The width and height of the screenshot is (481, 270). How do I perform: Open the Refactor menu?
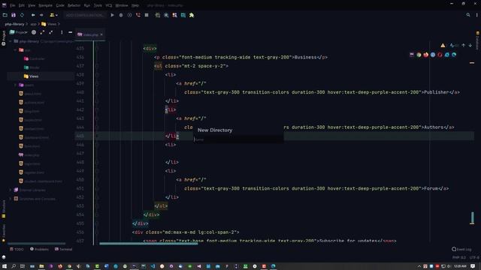click(74, 5)
